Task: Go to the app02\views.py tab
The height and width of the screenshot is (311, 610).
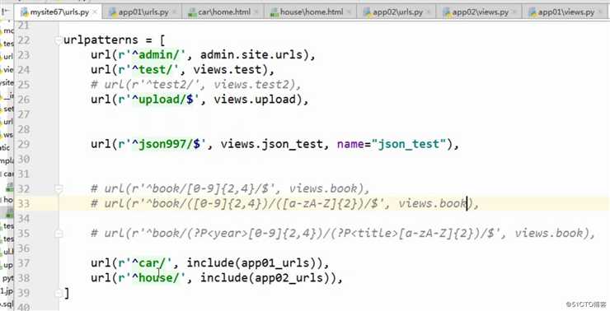Action: coord(481,12)
